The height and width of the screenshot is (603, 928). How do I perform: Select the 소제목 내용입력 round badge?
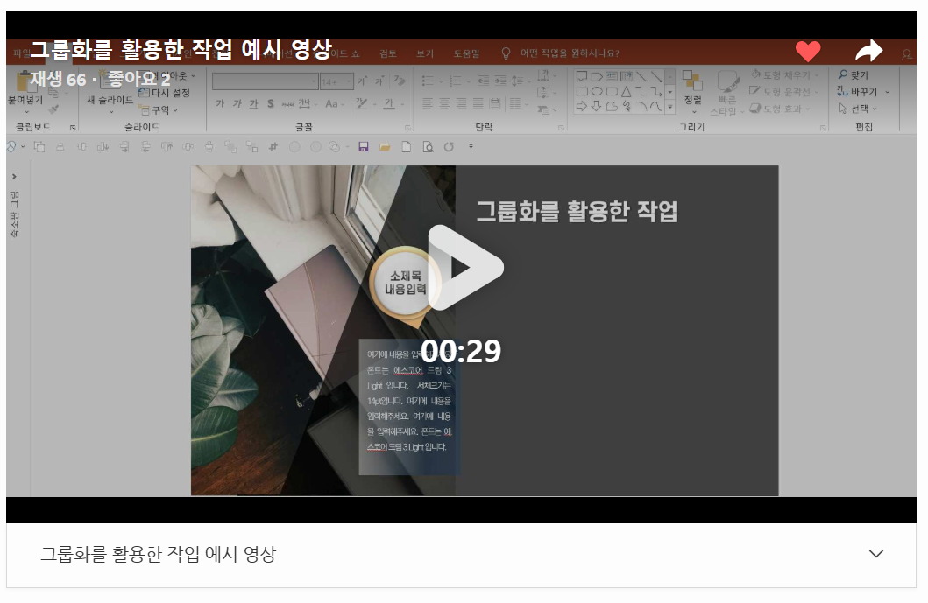click(406, 283)
